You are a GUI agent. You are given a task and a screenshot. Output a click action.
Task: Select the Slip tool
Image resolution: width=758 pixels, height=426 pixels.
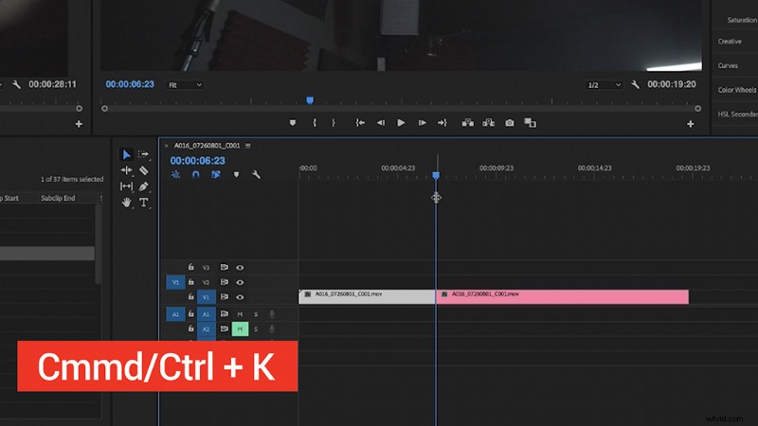click(x=126, y=186)
